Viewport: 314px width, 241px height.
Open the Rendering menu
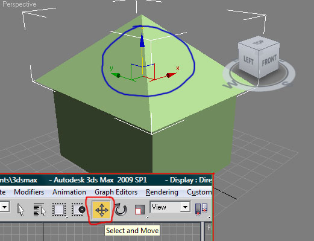[x=162, y=192]
